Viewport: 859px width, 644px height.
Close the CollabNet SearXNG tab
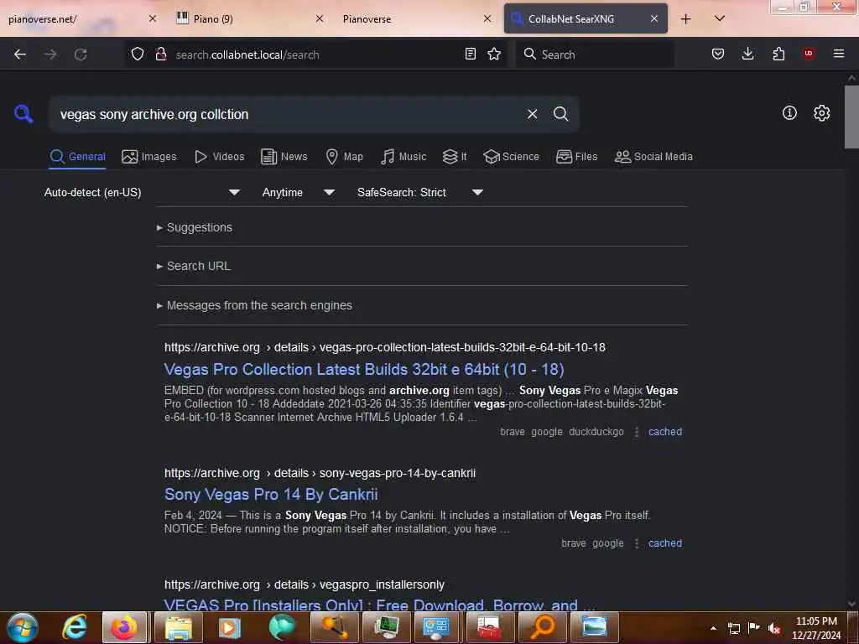coord(654,18)
